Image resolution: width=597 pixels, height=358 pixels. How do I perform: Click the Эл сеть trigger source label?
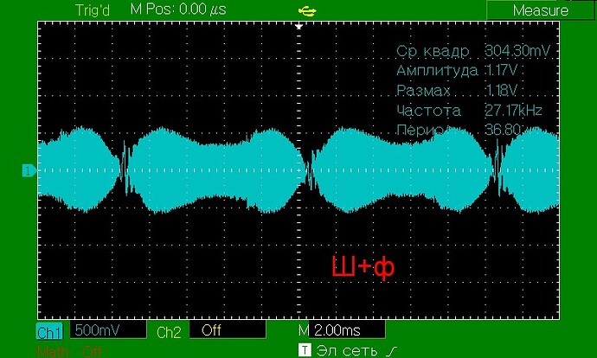pos(347,350)
